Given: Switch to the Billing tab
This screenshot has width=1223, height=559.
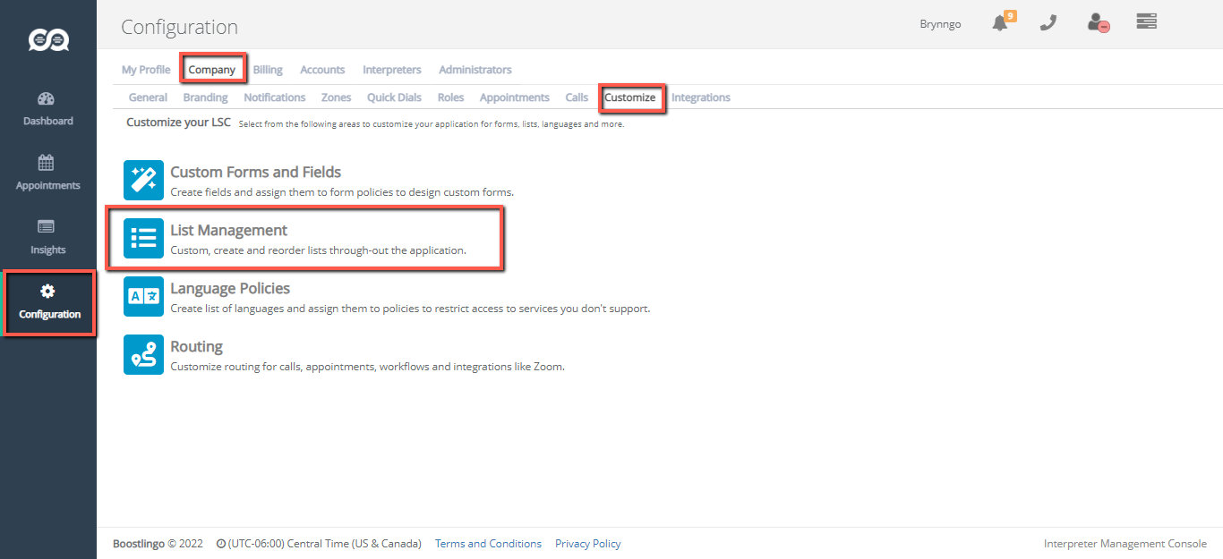Looking at the screenshot, I should tap(268, 70).
